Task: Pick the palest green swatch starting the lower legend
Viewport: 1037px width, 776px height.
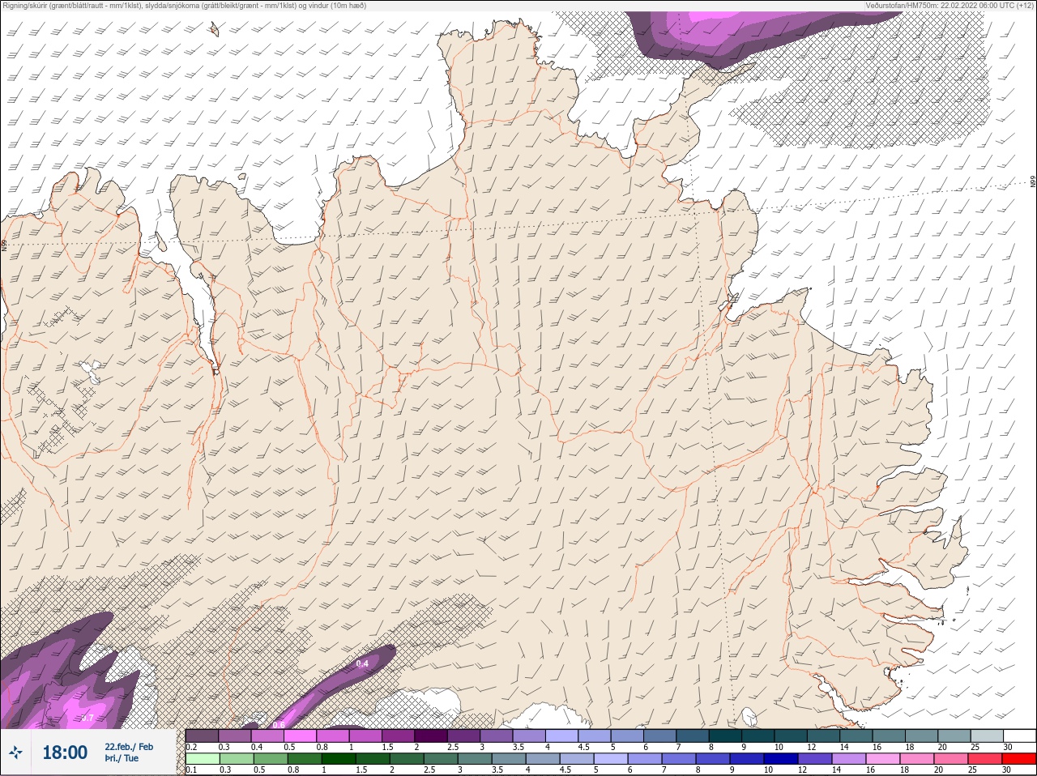Action: click(203, 758)
